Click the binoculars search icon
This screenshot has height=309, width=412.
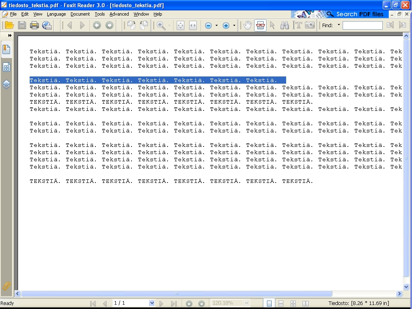click(285, 25)
